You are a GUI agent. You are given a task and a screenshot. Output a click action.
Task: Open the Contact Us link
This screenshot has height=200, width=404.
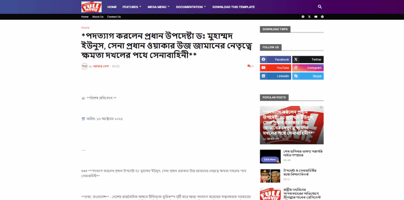[x=114, y=17]
